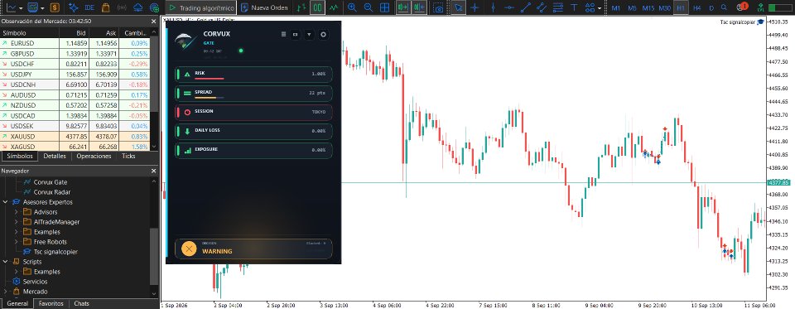
Task: Click the green LVL shield icon
Action: (760, 7)
